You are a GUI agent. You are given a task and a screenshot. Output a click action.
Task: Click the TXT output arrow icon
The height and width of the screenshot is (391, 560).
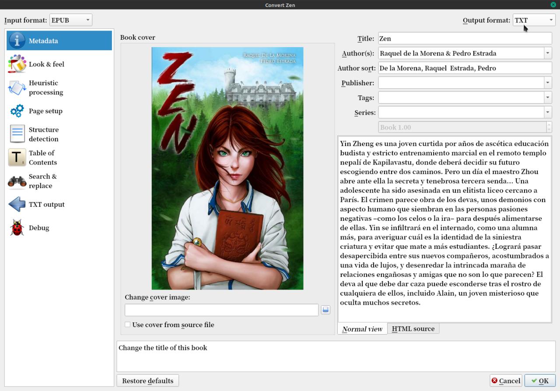[x=17, y=204]
